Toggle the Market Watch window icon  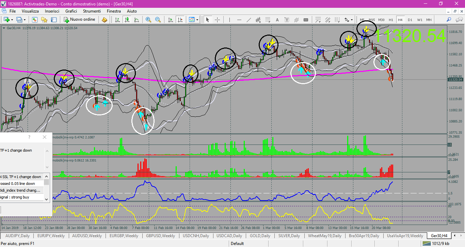pos(35,20)
